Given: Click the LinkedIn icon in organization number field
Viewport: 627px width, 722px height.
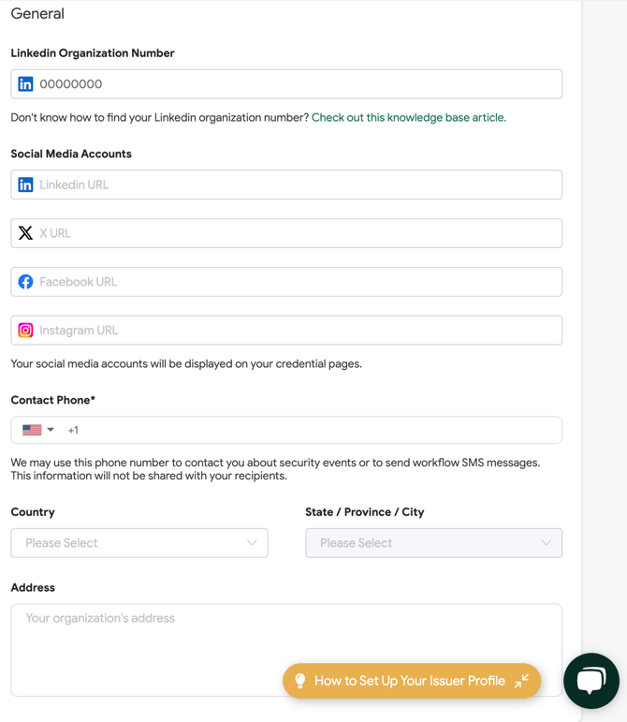Looking at the screenshot, I should pyautogui.click(x=25, y=84).
